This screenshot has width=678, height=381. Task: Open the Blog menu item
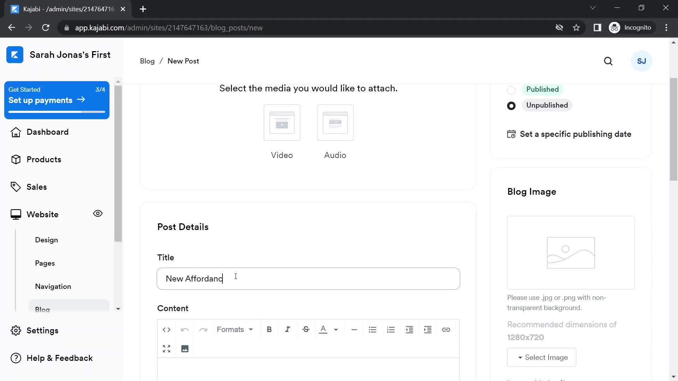tap(42, 309)
